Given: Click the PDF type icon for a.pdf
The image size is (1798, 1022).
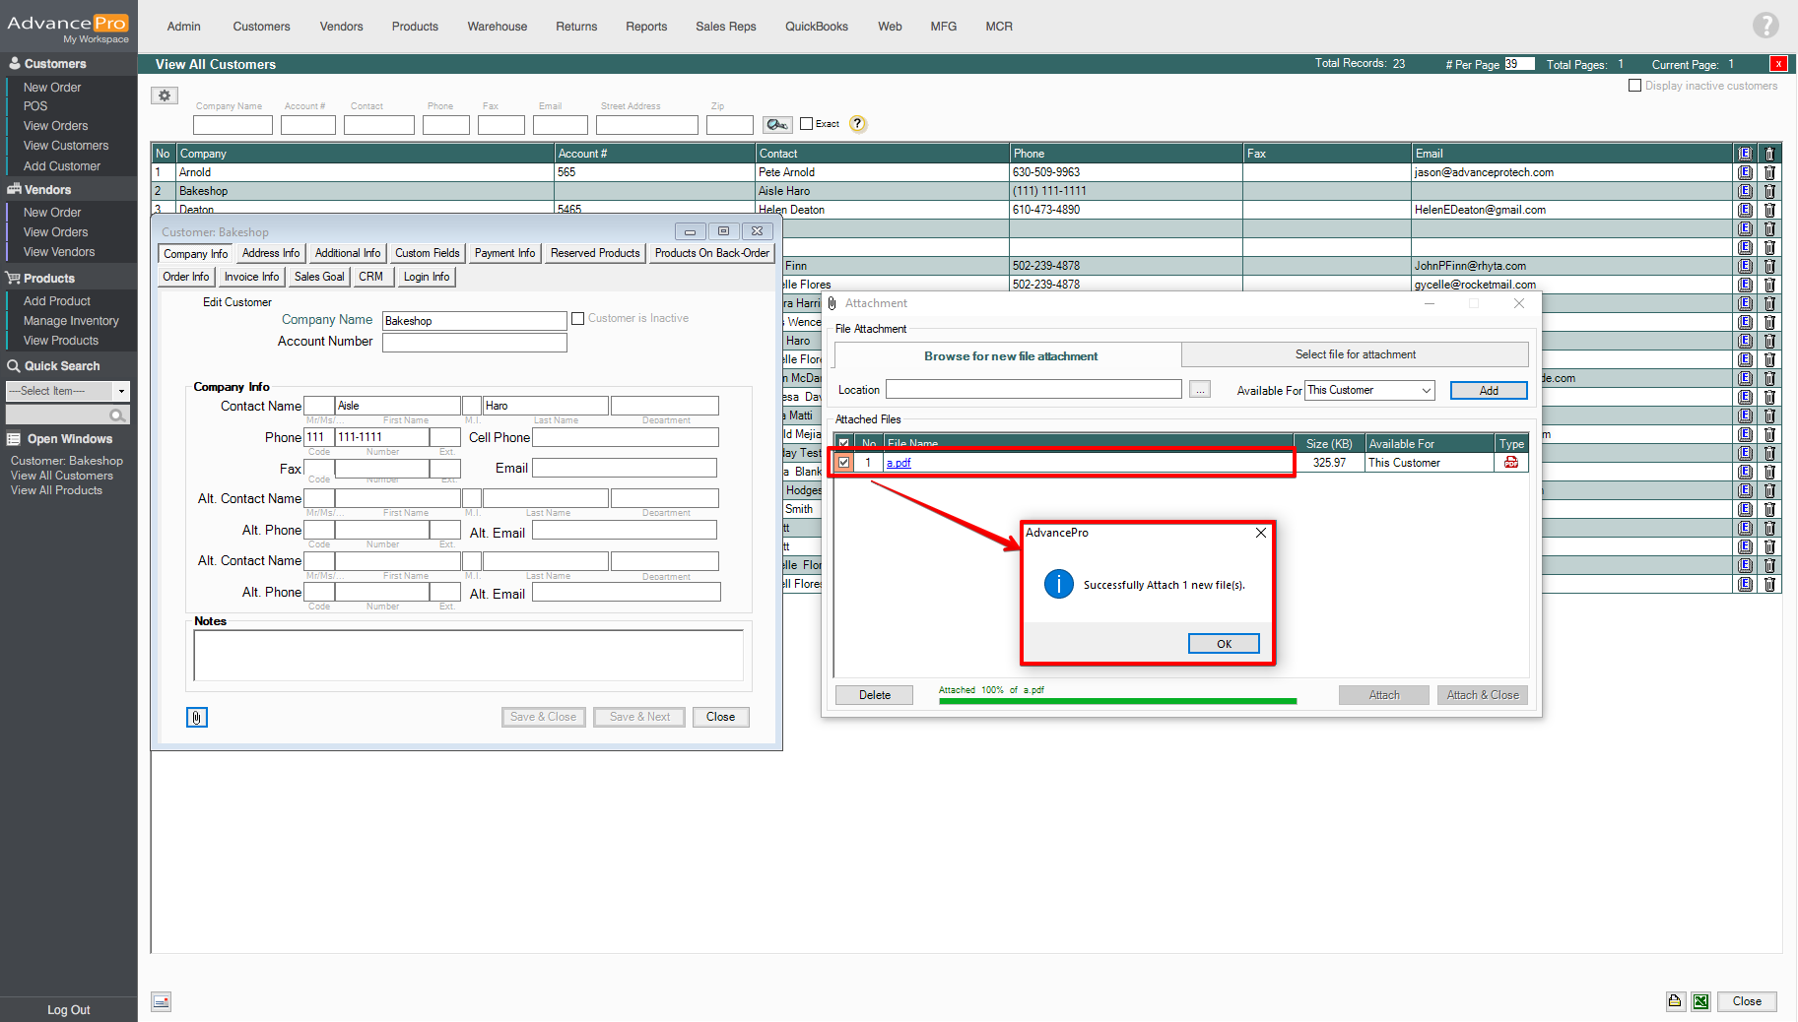Looking at the screenshot, I should point(1510,463).
